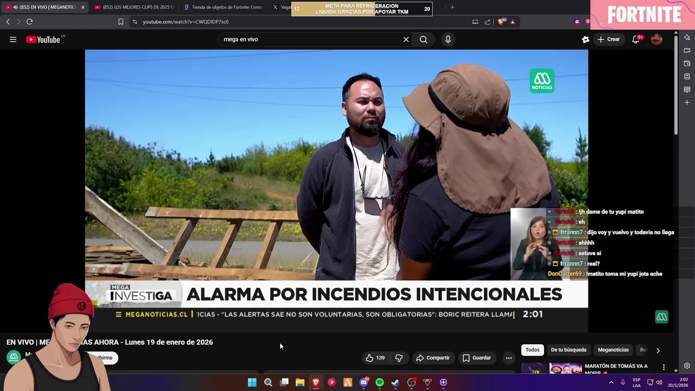Open Brave Talk camera in sidebar
The image size is (695, 391).
tap(687, 51)
